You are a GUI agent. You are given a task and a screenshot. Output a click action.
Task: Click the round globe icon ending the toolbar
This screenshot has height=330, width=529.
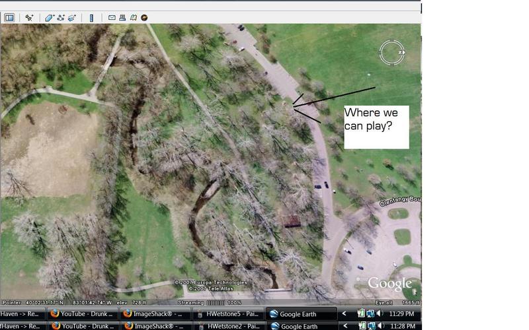click(144, 18)
